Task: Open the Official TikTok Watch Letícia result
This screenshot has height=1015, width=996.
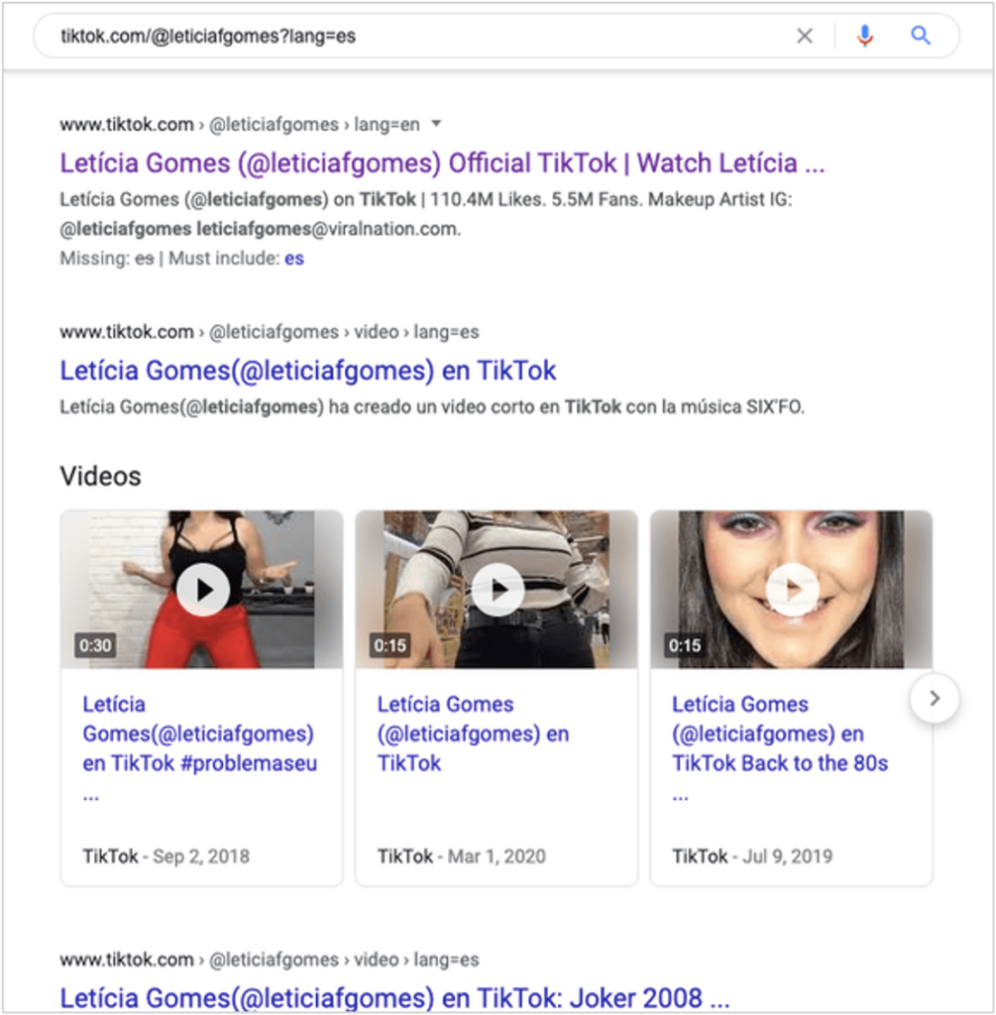Action: [x=442, y=164]
